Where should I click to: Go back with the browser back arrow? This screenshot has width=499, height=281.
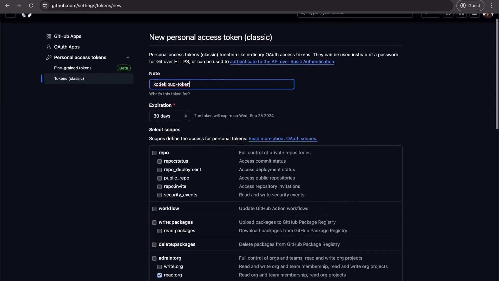(7, 5)
